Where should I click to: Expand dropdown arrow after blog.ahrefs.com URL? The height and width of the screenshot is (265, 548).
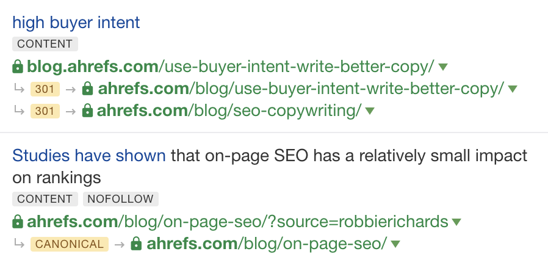[444, 67]
